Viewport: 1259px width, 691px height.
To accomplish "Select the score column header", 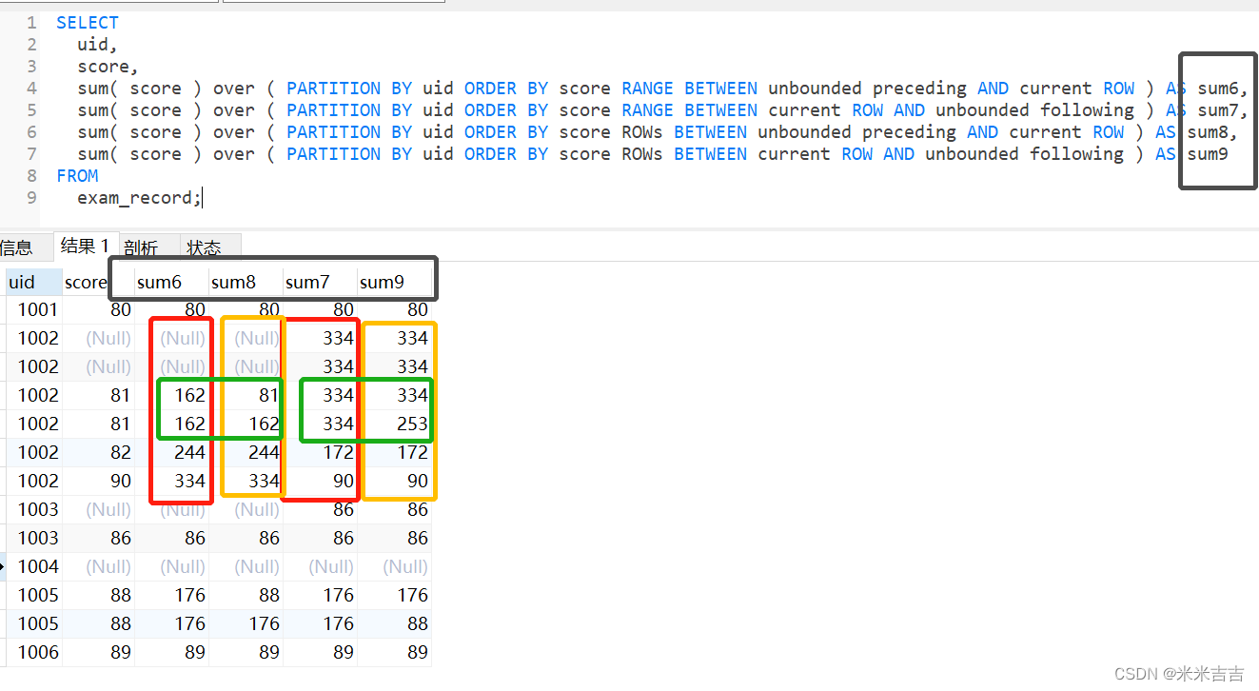I will pos(88,282).
